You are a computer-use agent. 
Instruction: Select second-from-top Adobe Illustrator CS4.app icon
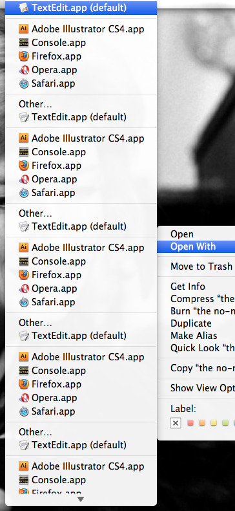click(23, 138)
